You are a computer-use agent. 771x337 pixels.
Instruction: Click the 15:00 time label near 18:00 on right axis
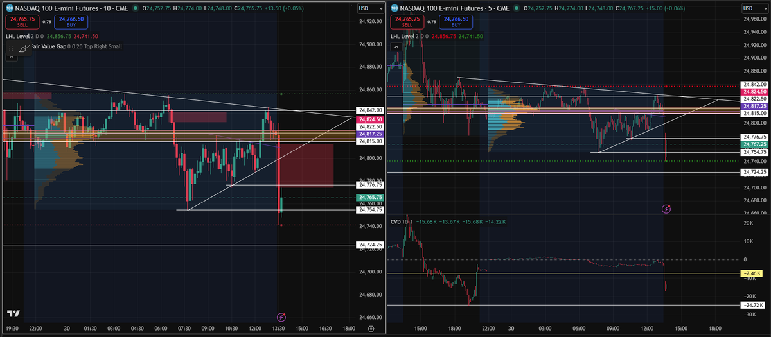[x=680, y=328]
